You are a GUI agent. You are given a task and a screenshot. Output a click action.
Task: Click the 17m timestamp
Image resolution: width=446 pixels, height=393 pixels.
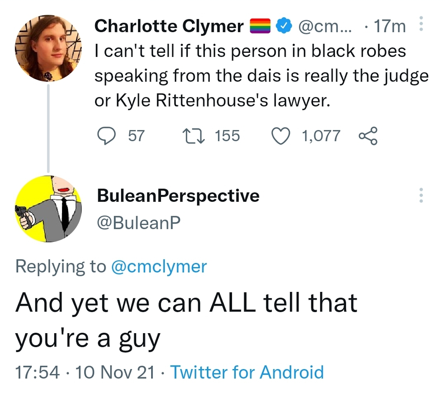[x=390, y=26]
